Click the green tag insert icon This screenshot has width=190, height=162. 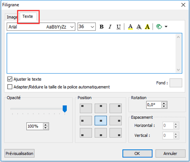click(159, 27)
